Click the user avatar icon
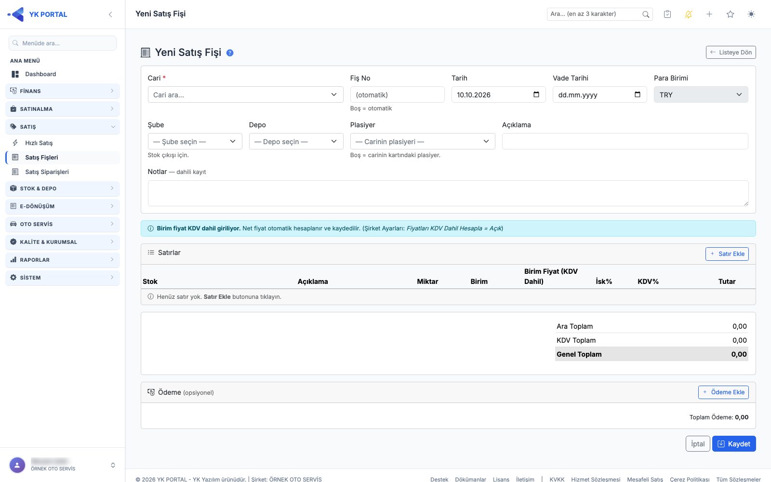This screenshot has width=771, height=482. tap(17, 465)
